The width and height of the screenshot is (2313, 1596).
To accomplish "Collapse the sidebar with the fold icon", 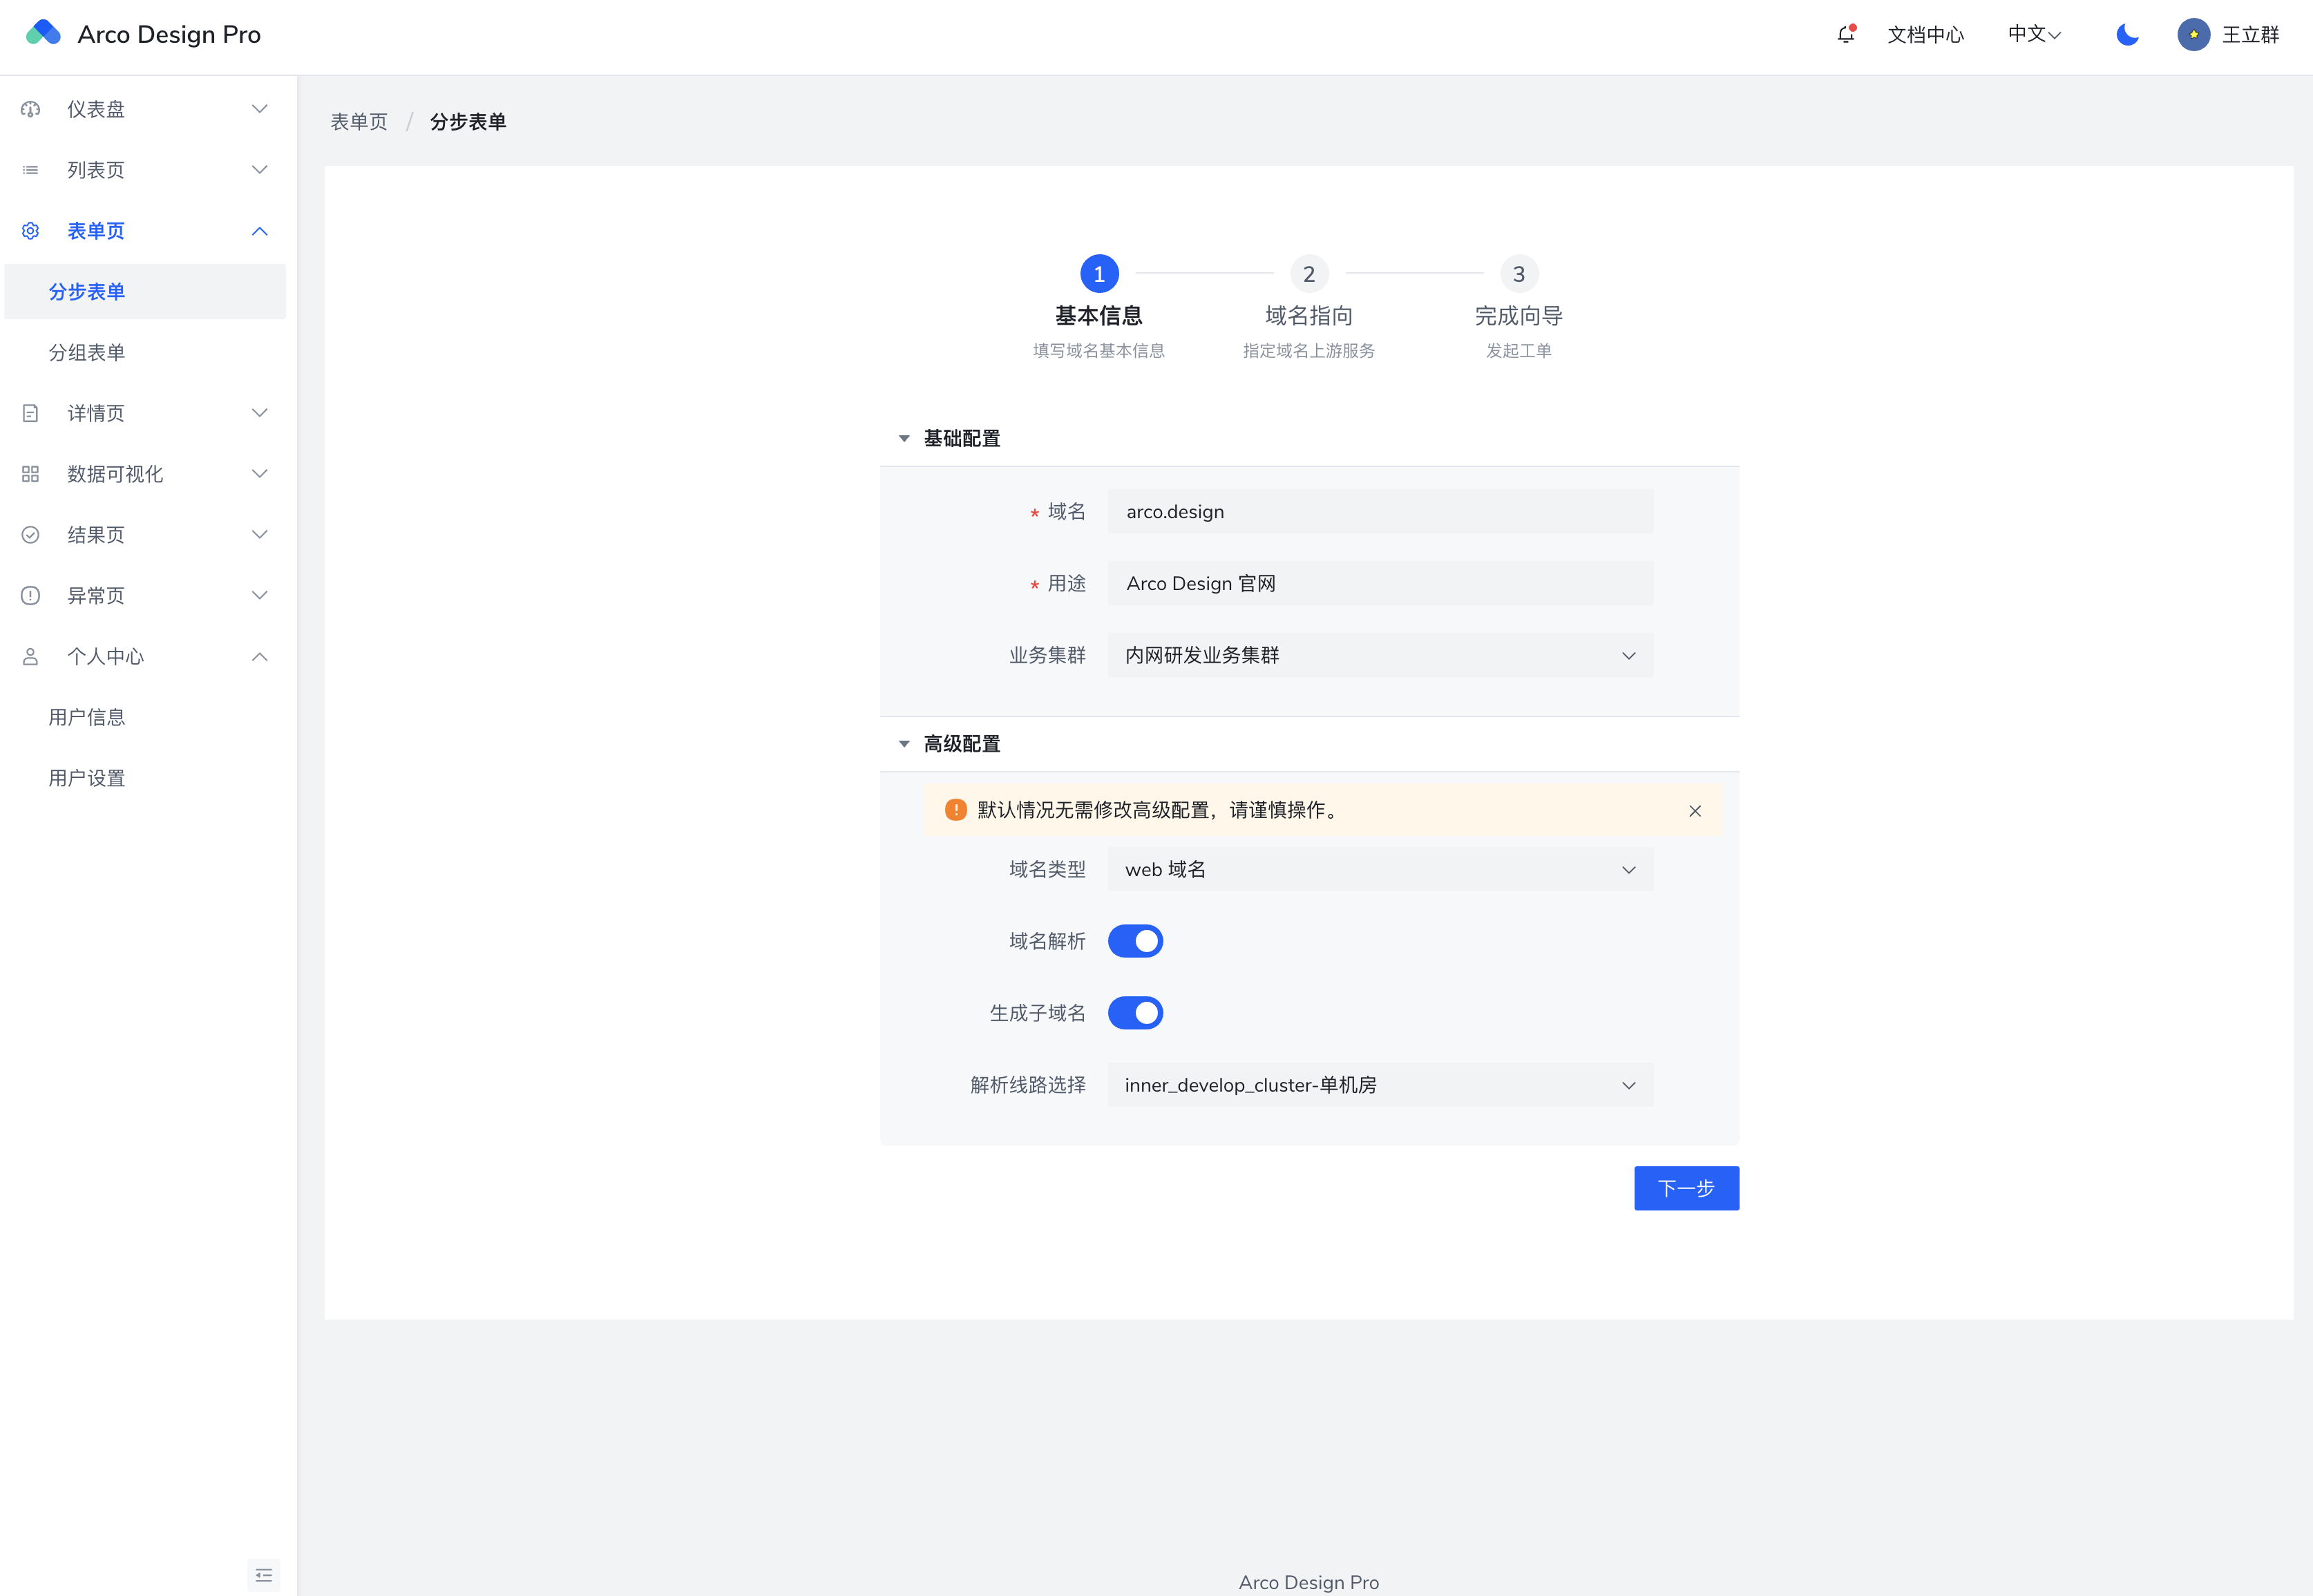I will click(263, 1575).
